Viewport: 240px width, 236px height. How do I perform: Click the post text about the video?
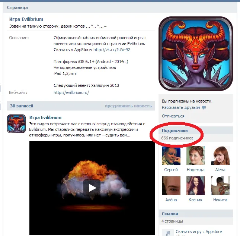coord(87,130)
